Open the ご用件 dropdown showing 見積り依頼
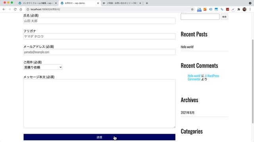Viewport: 254px width, 142px height. 43,67
